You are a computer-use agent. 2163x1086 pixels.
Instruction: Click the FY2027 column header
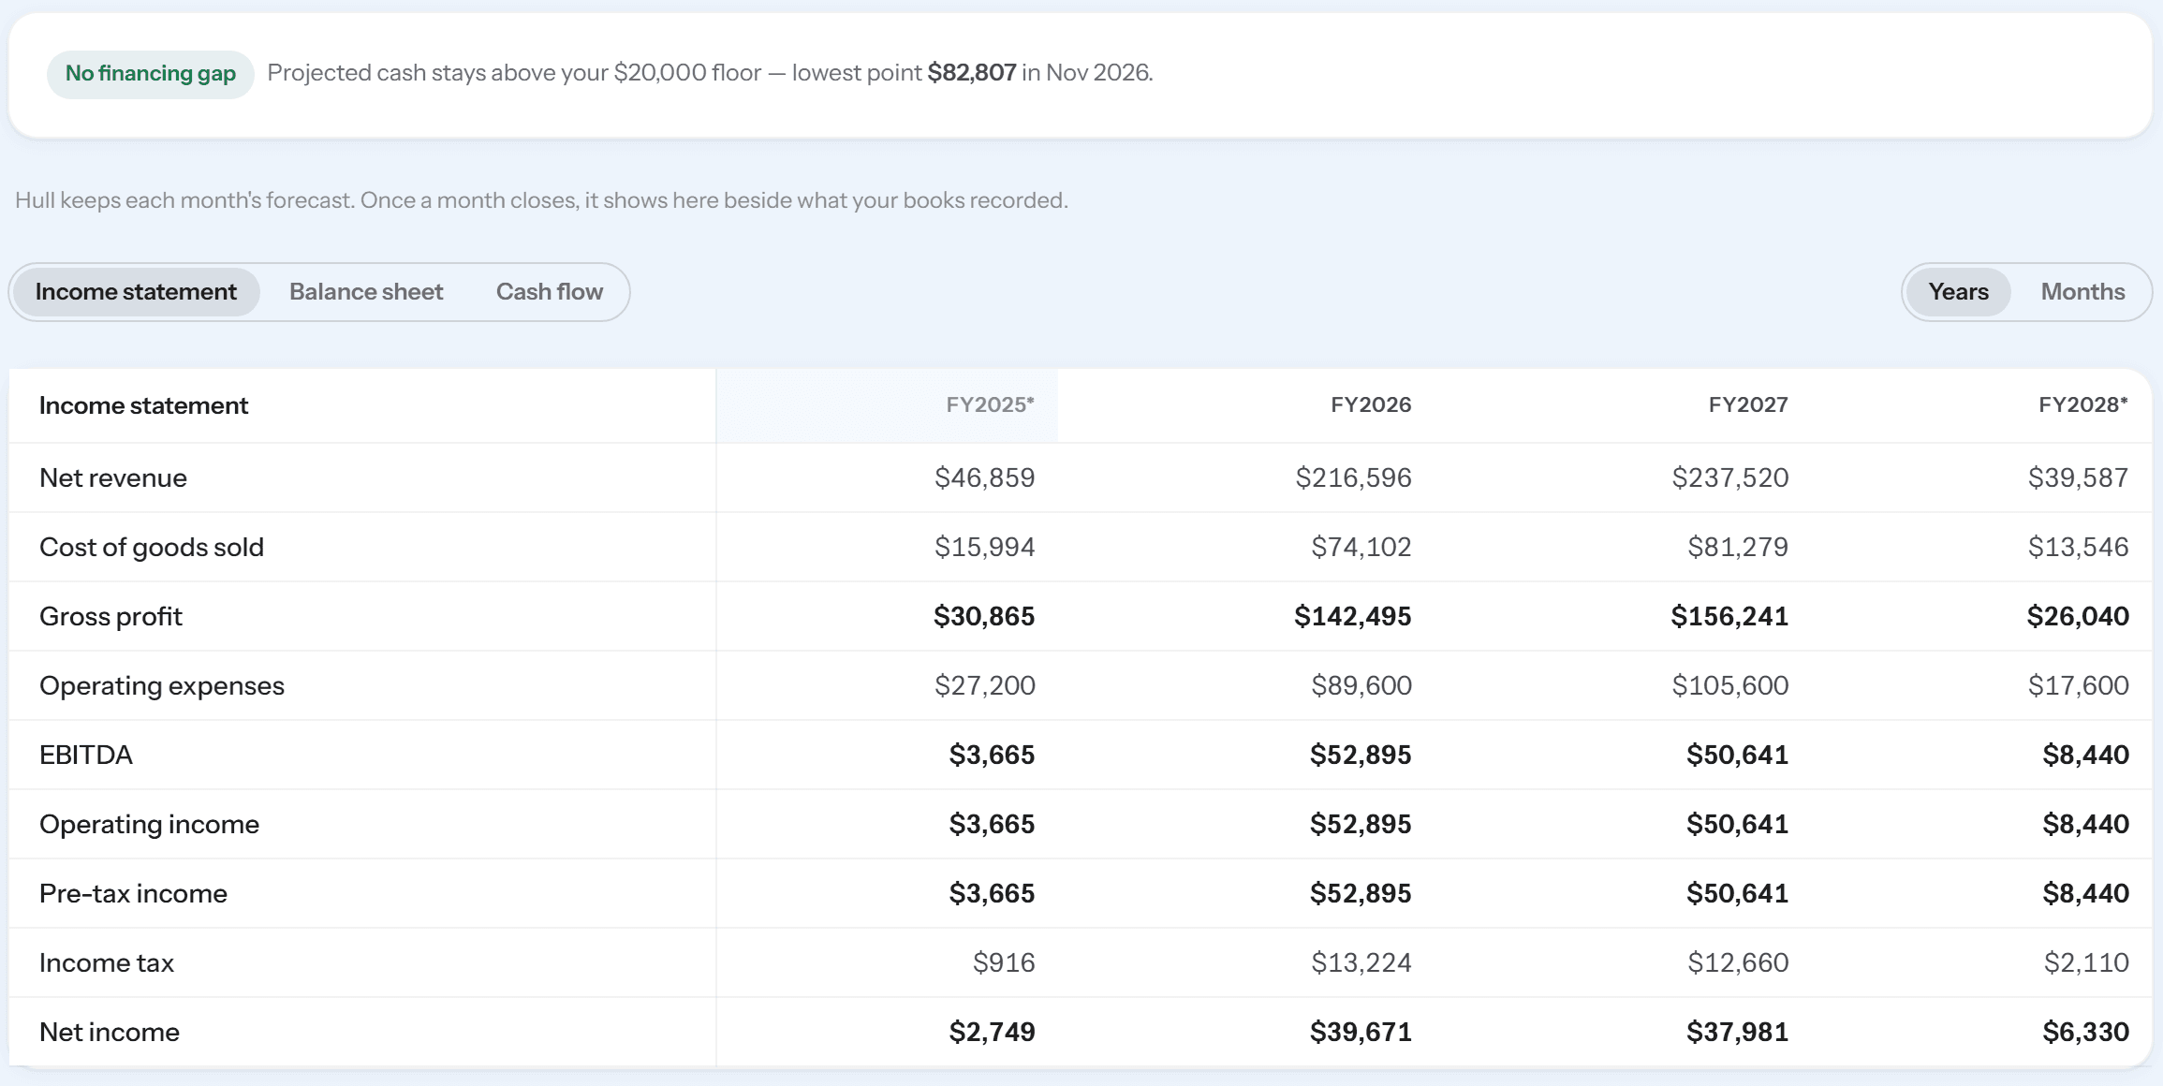click(x=1748, y=404)
